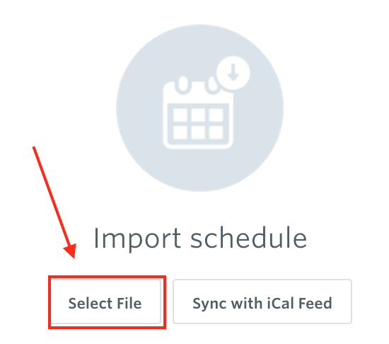
Task: Click the red arrow annotation
Action: point(54,202)
